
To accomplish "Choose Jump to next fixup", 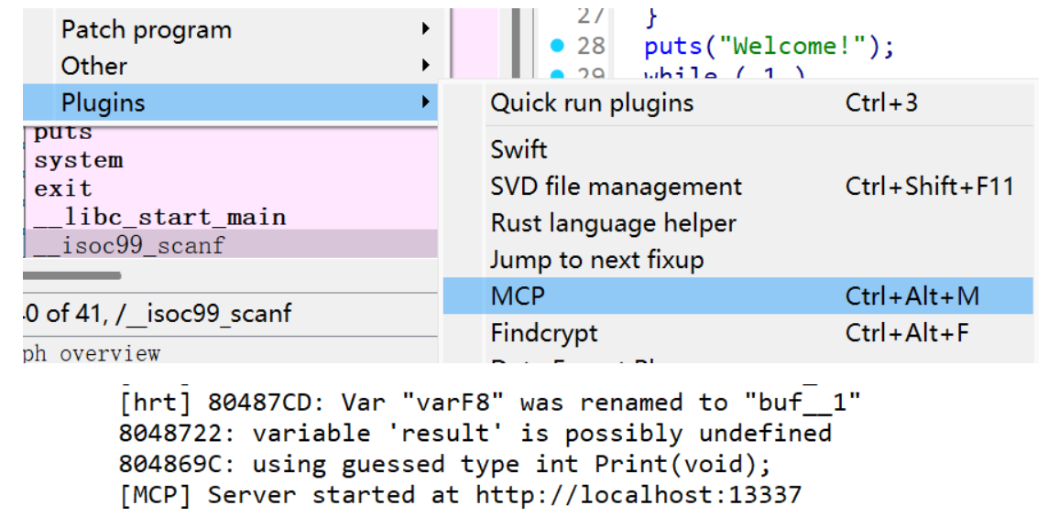I will (596, 260).
